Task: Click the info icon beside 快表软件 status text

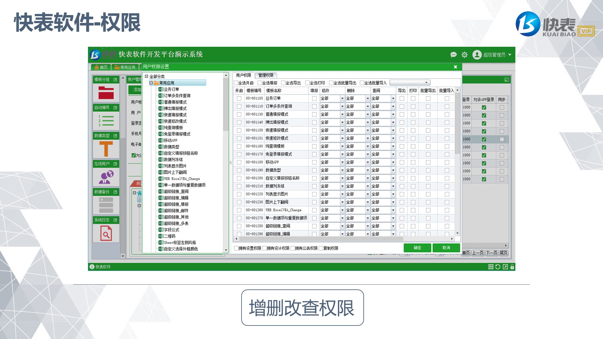Action: [x=92, y=267]
